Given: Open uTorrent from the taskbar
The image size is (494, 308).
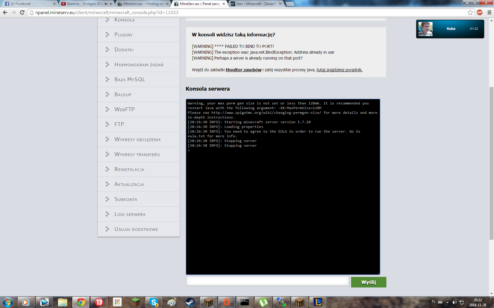Looking at the screenshot, I should [263, 302].
